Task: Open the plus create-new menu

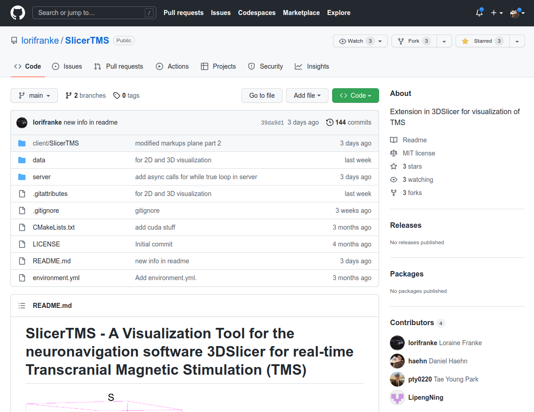Action: coord(497,13)
